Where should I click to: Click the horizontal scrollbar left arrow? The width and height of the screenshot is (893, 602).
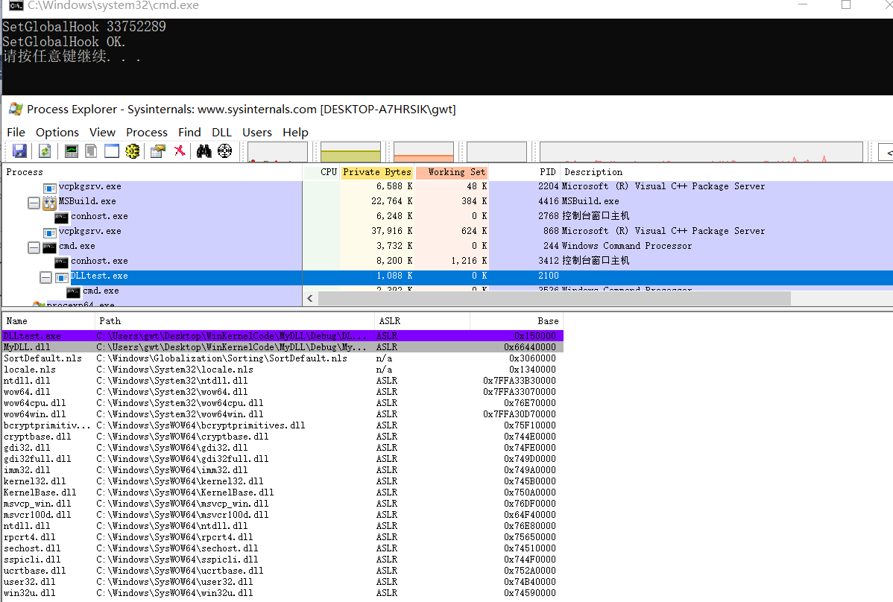(x=310, y=298)
